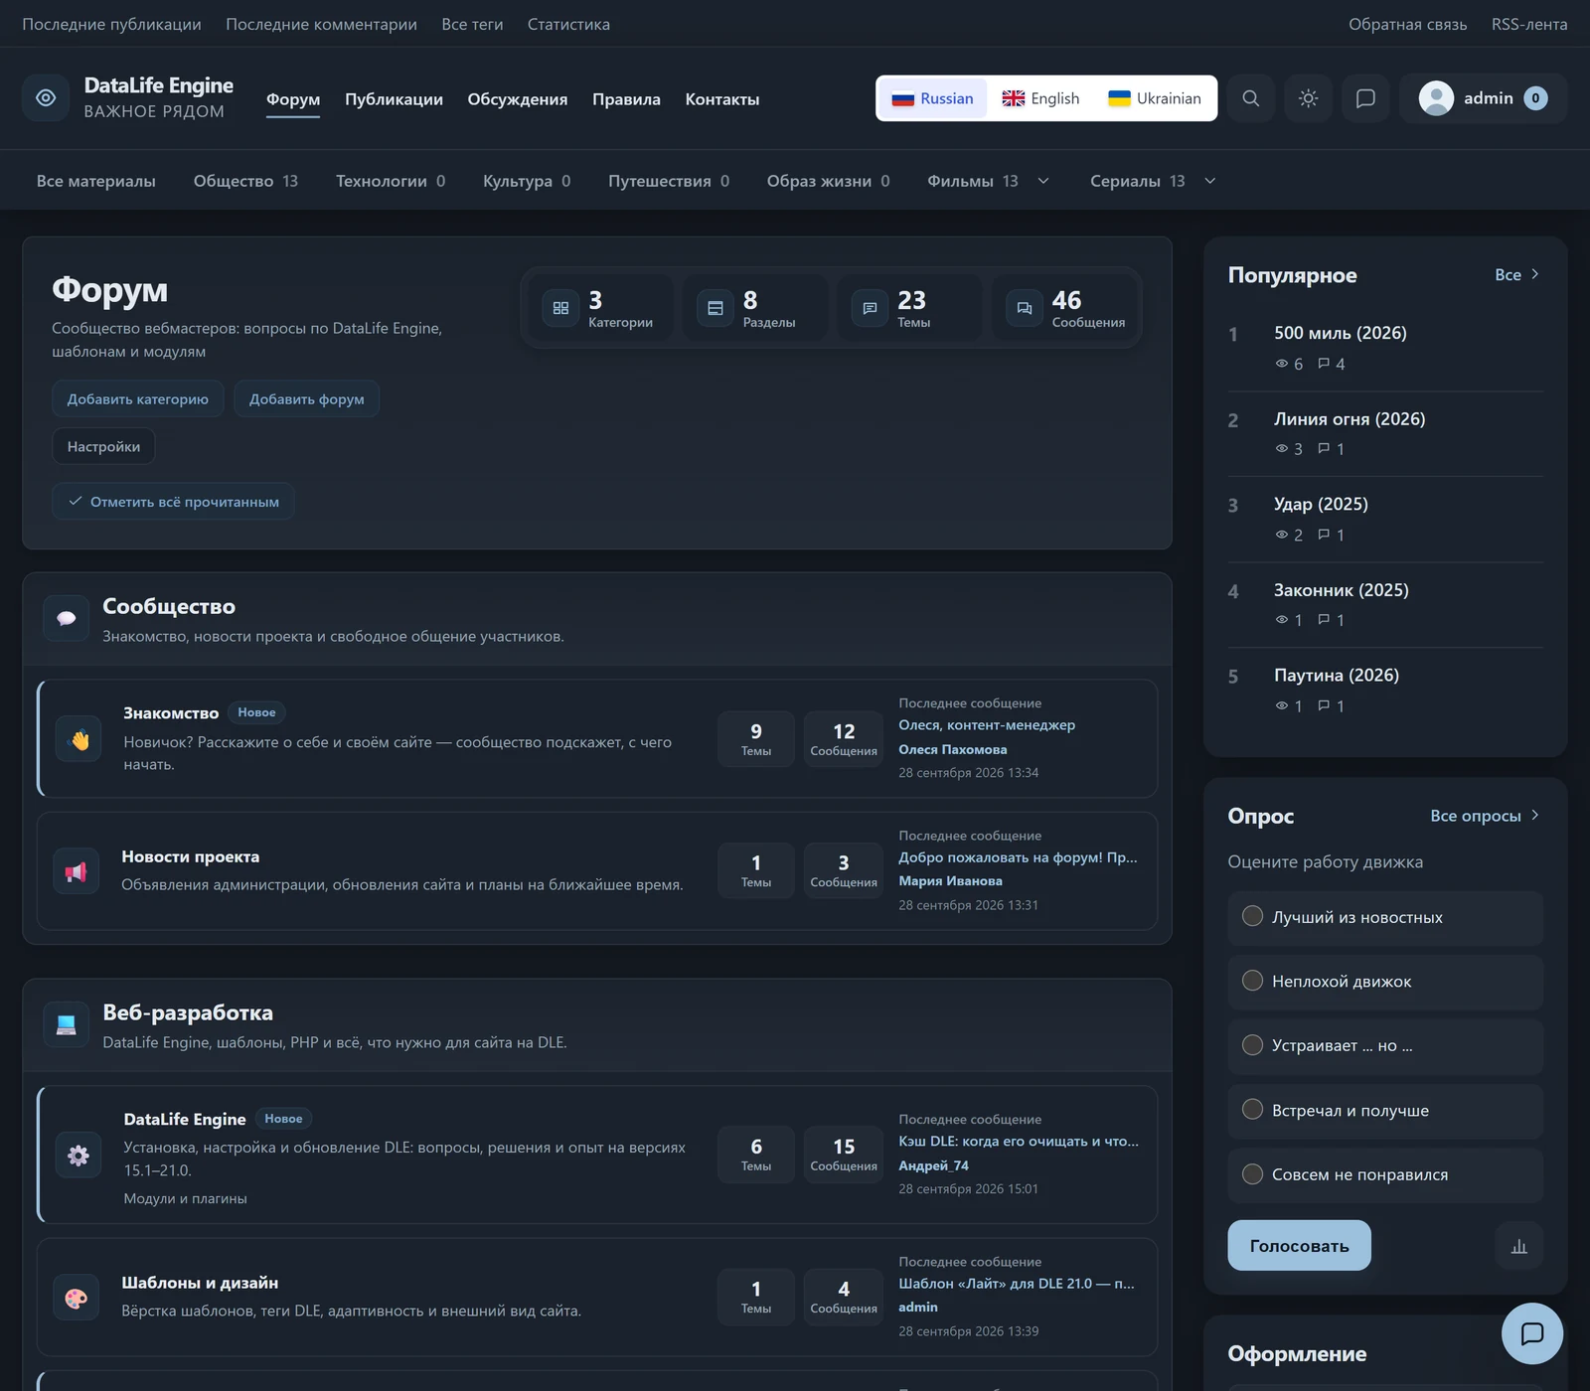Screen dimensions: 1590x1391
Task: Select poll option Совсем не понравился
Action: [1384, 1174]
